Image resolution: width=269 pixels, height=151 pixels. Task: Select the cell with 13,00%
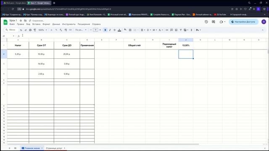(x=186, y=45)
